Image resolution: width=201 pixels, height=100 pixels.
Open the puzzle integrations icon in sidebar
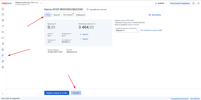(3, 61)
